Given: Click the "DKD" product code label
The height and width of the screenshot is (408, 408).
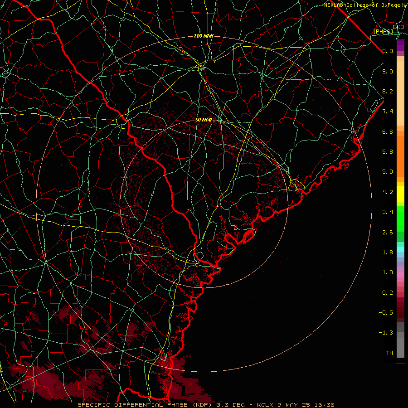Looking at the screenshot, I should pos(398,27).
